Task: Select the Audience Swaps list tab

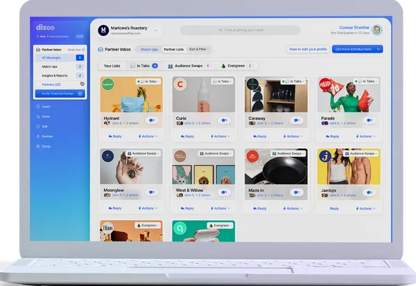Action: coord(189,66)
